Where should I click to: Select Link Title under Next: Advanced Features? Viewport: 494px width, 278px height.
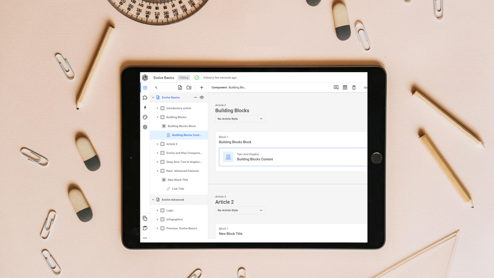pos(178,189)
